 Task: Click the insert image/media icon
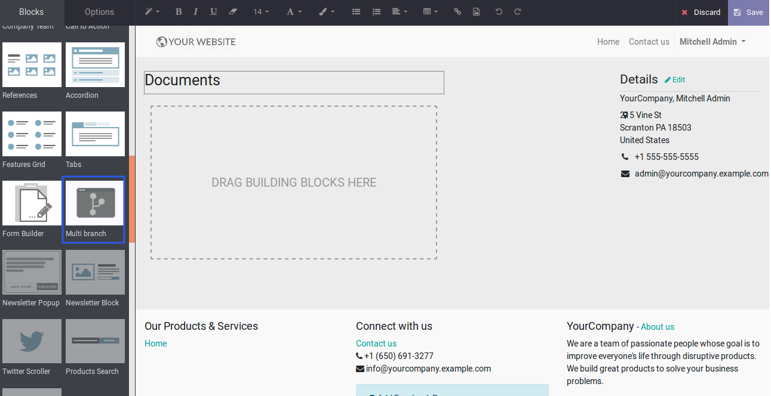476,12
